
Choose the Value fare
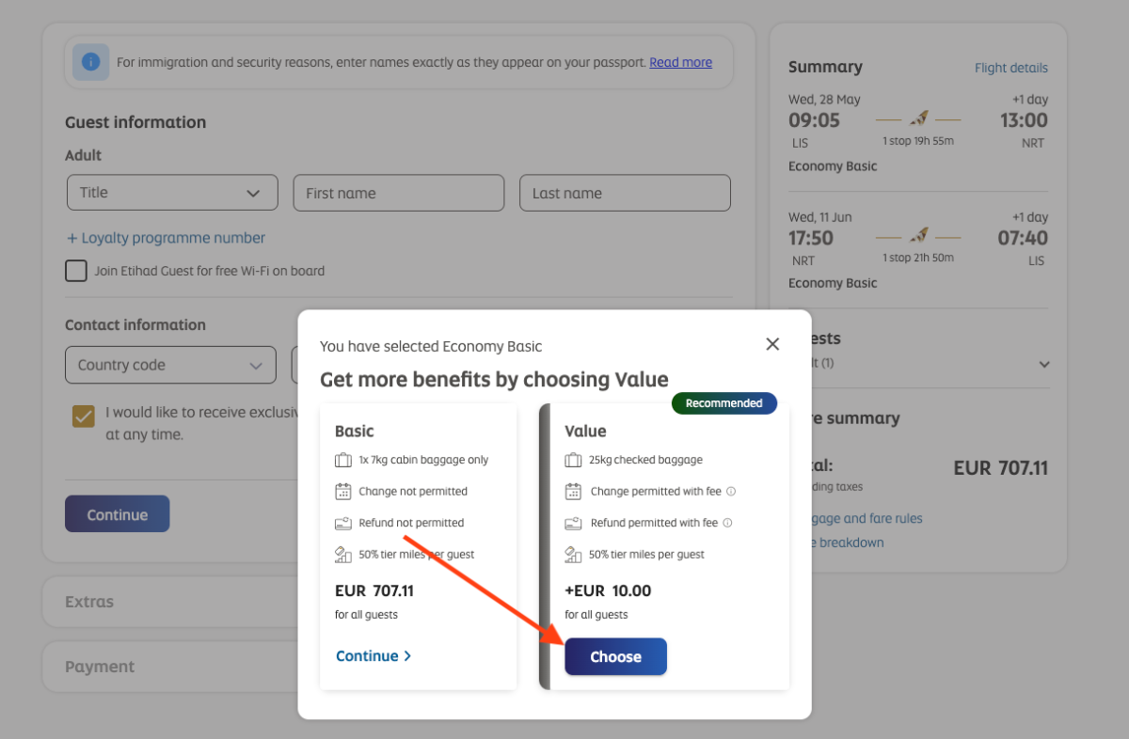(x=615, y=656)
